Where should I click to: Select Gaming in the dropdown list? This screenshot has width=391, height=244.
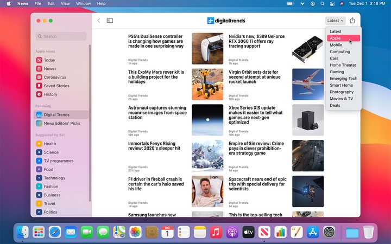point(343,72)
